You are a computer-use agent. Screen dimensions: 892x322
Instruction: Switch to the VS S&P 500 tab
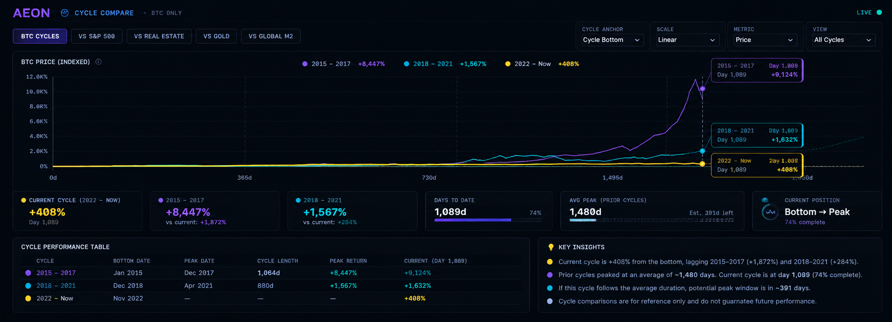tap(97, 36)
